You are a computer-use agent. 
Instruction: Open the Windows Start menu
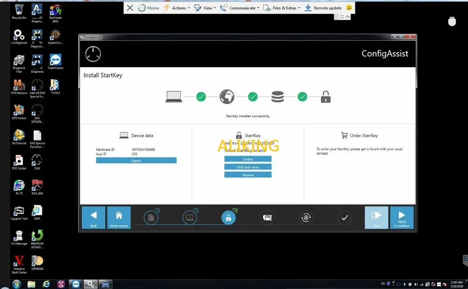pos(16,284)
